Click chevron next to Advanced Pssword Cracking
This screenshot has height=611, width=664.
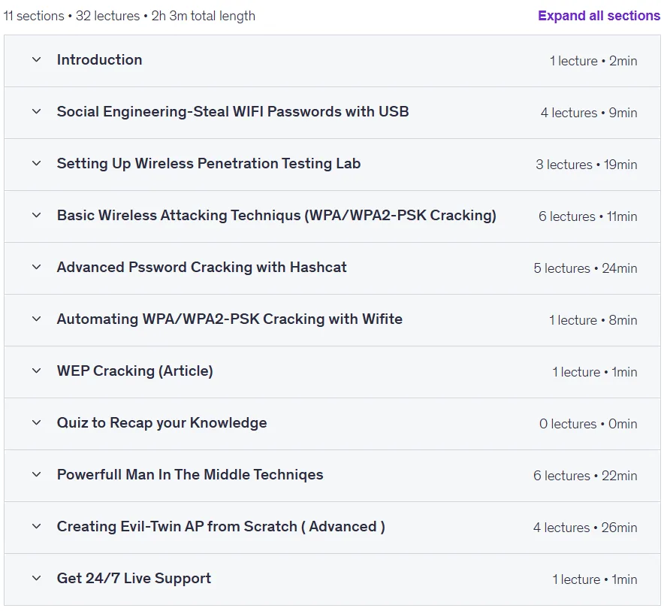click(x=36, y=267)
